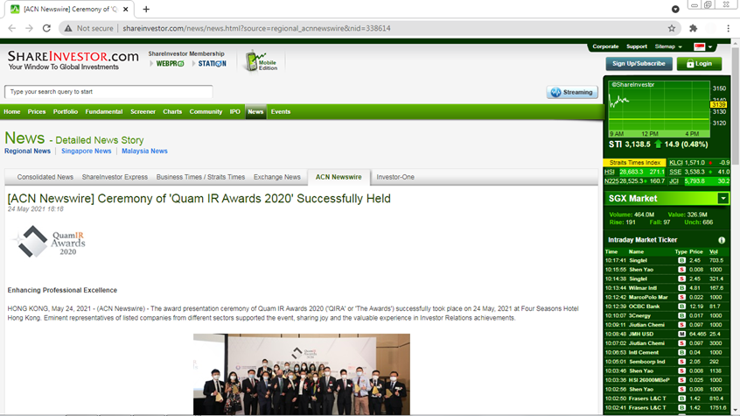Click Sembcorp Ind ticker row
Image resolution: width=740 pixels, height=416 pixels.
(x=667, y=362)
